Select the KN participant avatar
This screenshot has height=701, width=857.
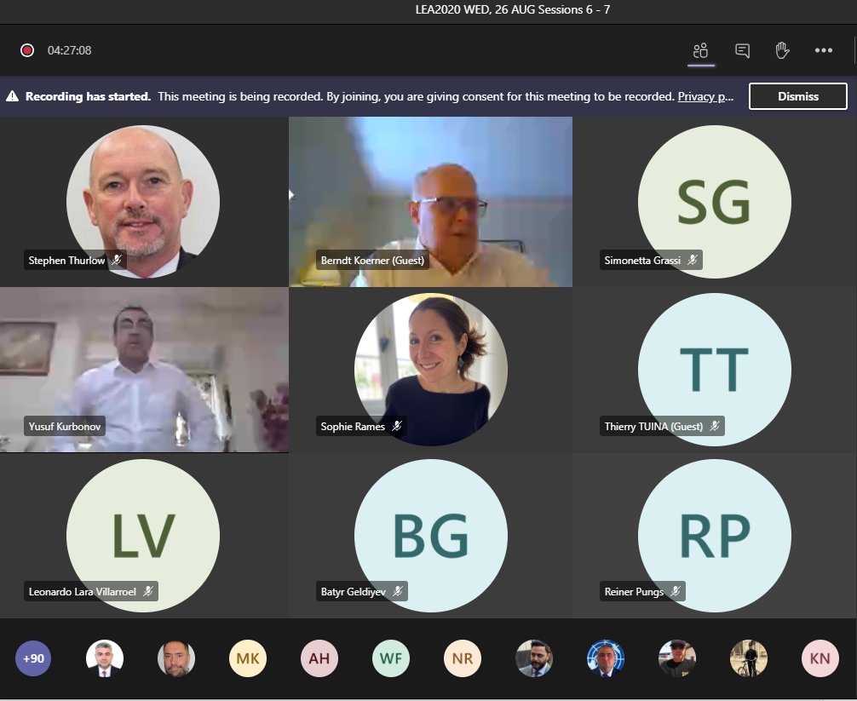[820, 658]
